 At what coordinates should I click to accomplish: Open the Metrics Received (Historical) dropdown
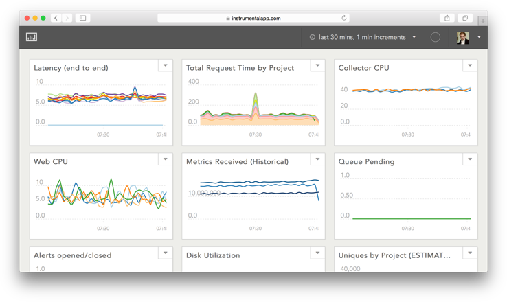click(317, 159)
